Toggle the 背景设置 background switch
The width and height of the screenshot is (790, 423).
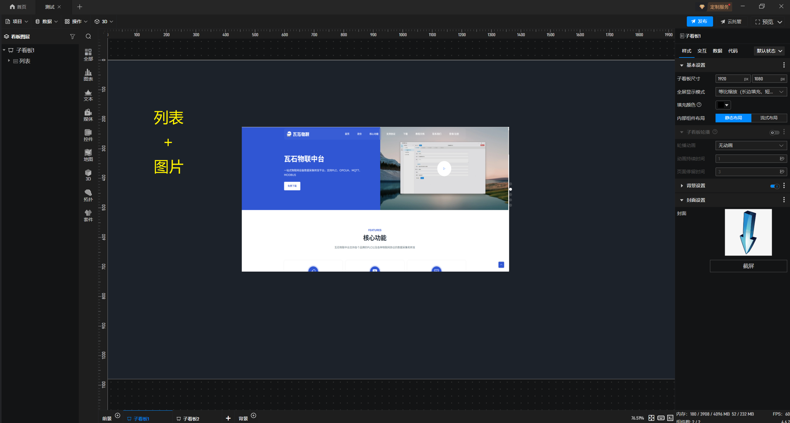pyautogui.click(x=774, y=186)
